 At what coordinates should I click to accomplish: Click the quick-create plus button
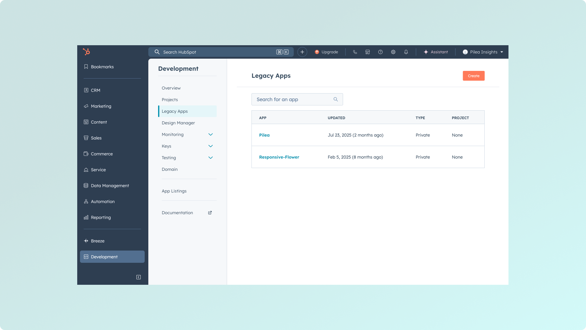click(302, 52)
